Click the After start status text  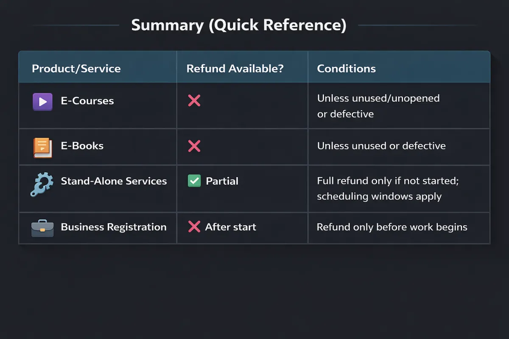pyautogui.click(x=230, y=227)
